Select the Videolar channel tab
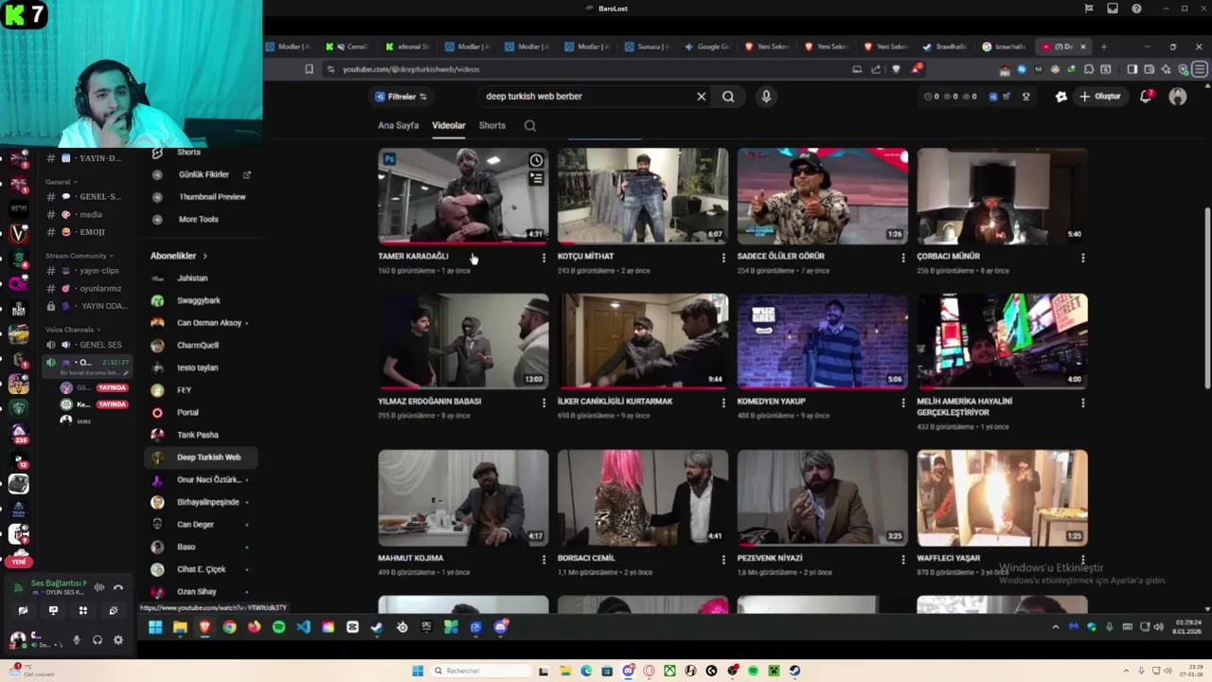This screenshot has width=1212, height=682. 449,125
